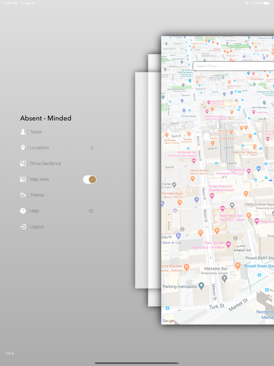Click the battery indicator in status bar
This screenshot has height=366, width=274.
[x=266, y=3]
